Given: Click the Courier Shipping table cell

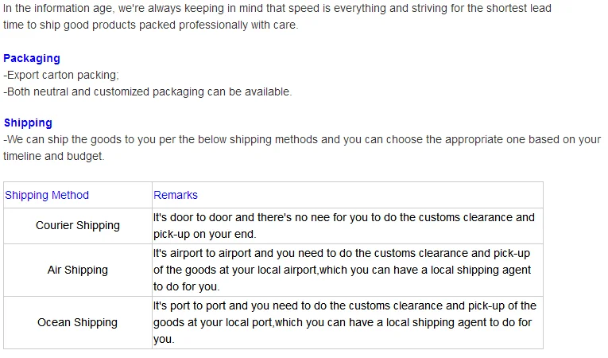Looking at the screenshot, I should (78, 225).
